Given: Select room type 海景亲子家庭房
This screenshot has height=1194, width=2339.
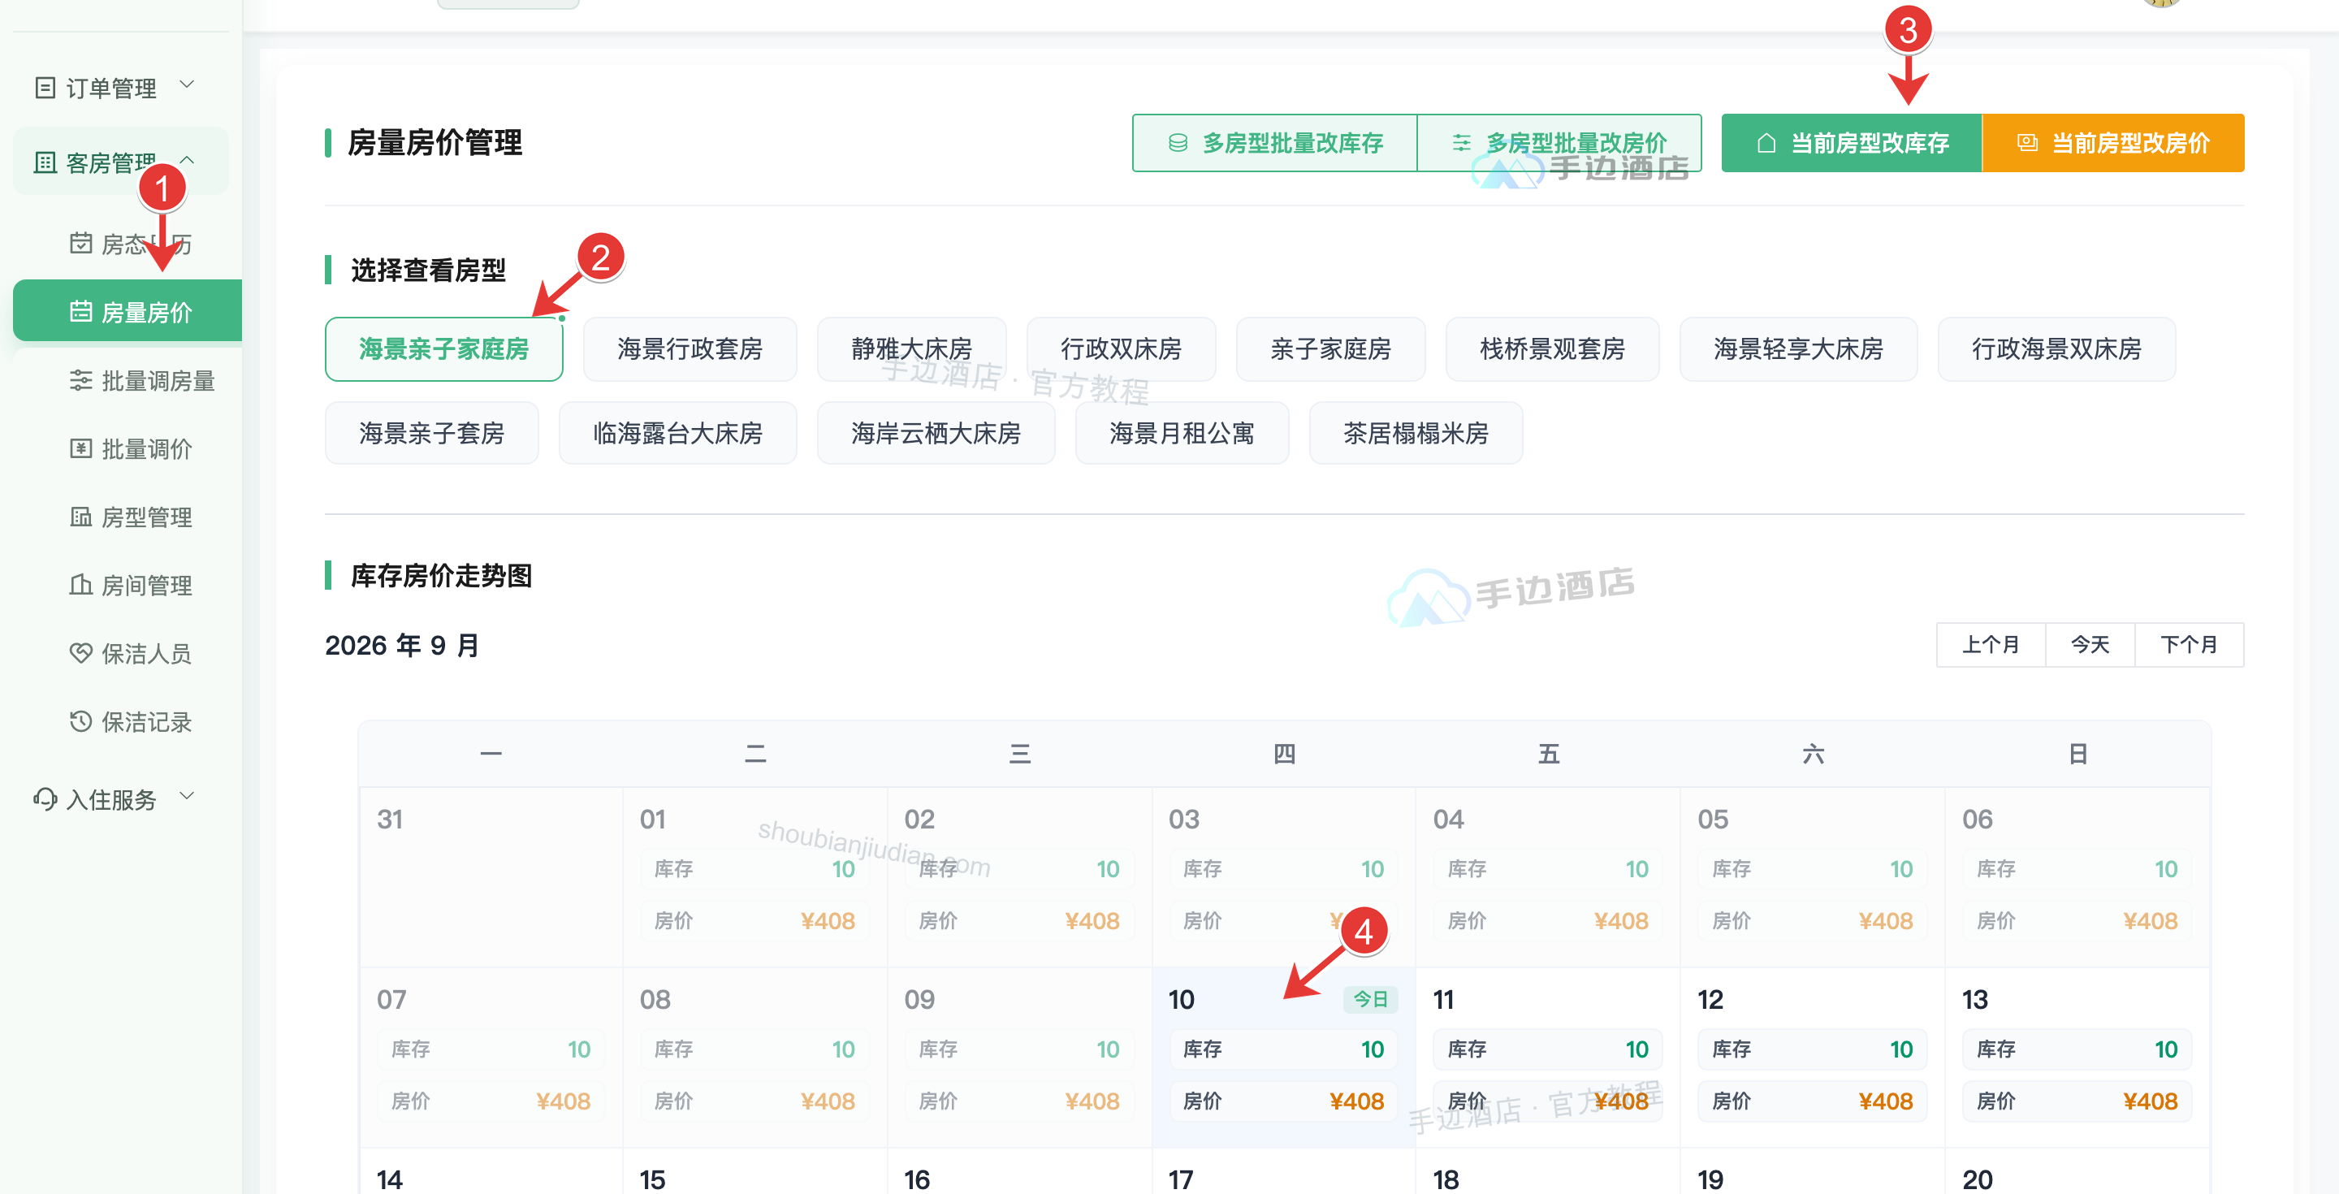Looking at the screenshot, I should click(444, 348).
